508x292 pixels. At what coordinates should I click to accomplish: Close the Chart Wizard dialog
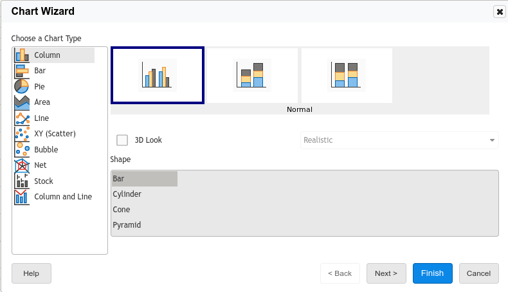point(499,12)
